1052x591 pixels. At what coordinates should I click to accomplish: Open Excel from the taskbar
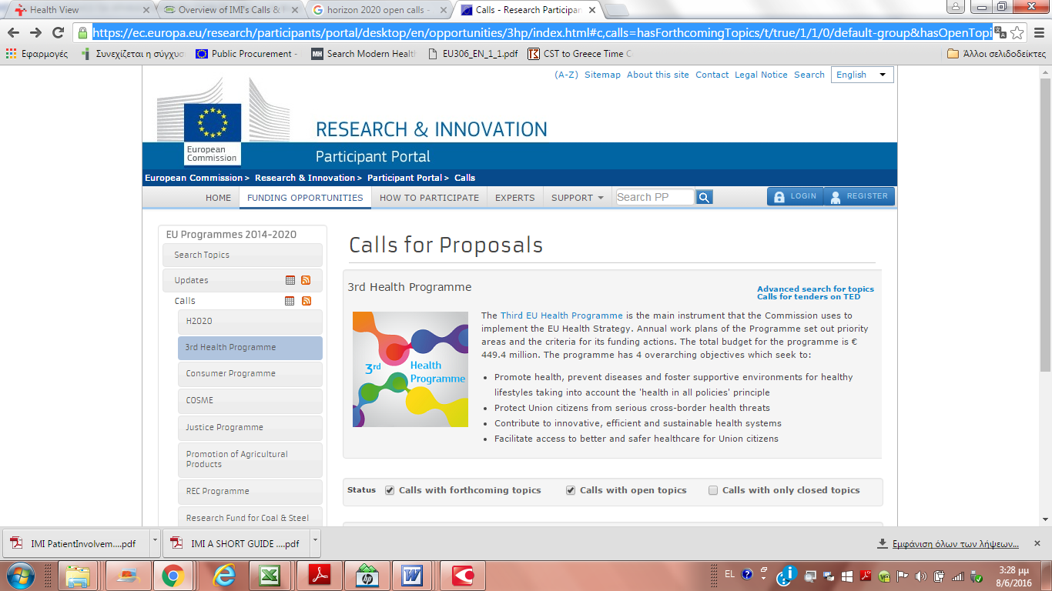click(x=269, y=575)
